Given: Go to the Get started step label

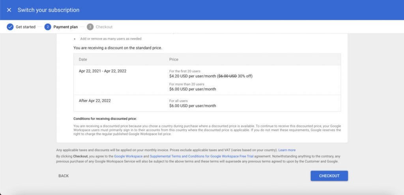Looking at the screenshot, I should pos(26,27).
